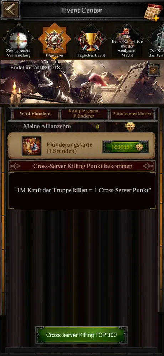
Task: Select the Plünderer event icon
Action: click(54, 40)
